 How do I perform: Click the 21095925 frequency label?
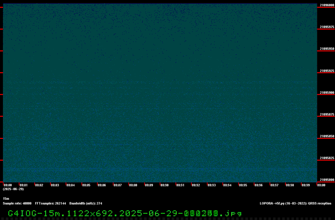point(327,71)
